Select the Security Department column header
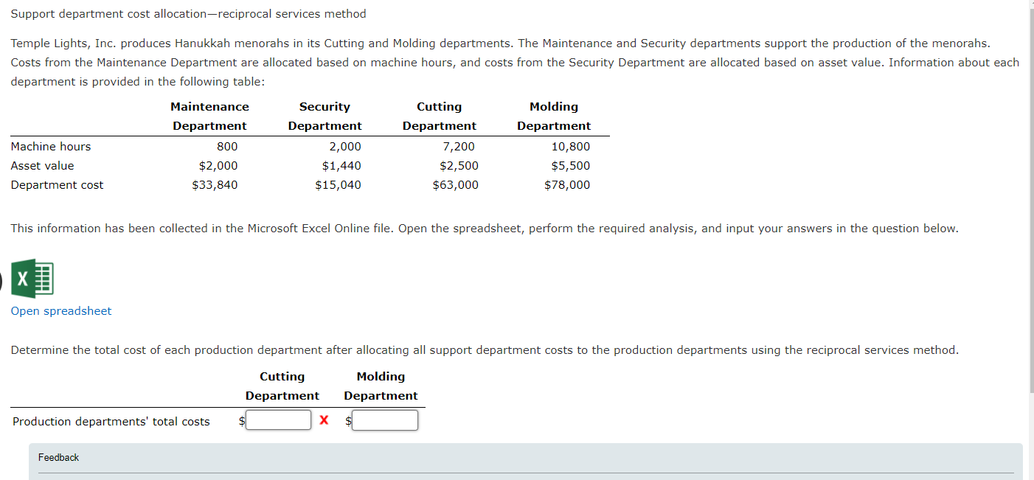The height and width of the screenshot is (480, 1034). [325, 116]
